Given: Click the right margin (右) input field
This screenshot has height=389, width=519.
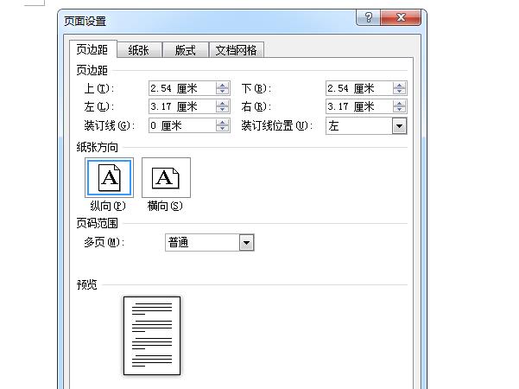Looking at the screenshot, I should click(359, 107).
